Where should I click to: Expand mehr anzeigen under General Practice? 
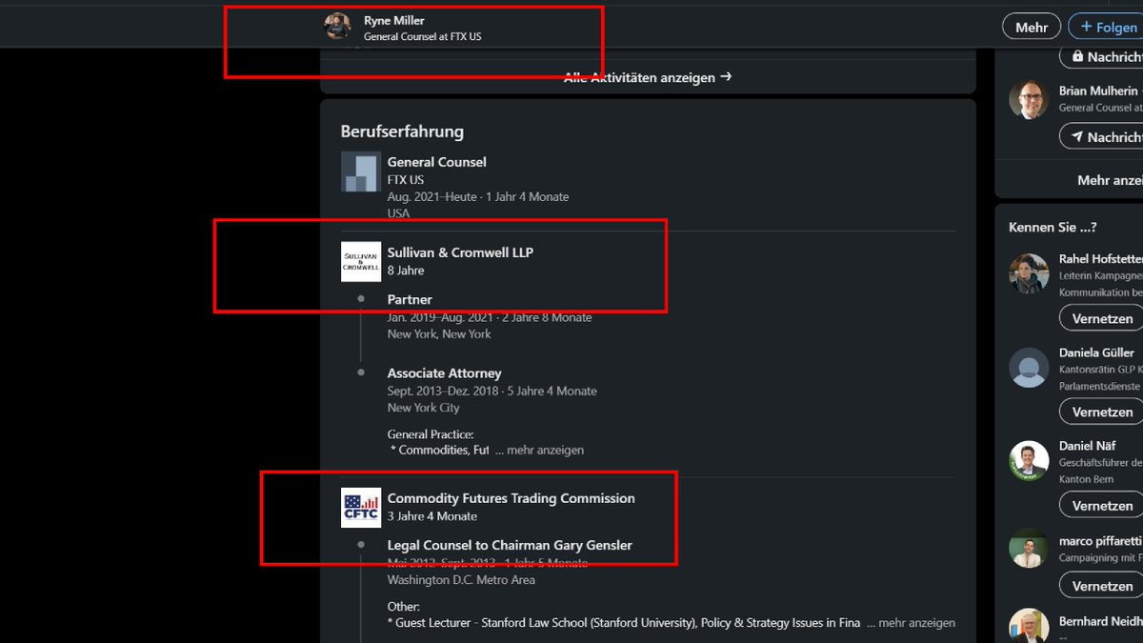tap(539, 450)
